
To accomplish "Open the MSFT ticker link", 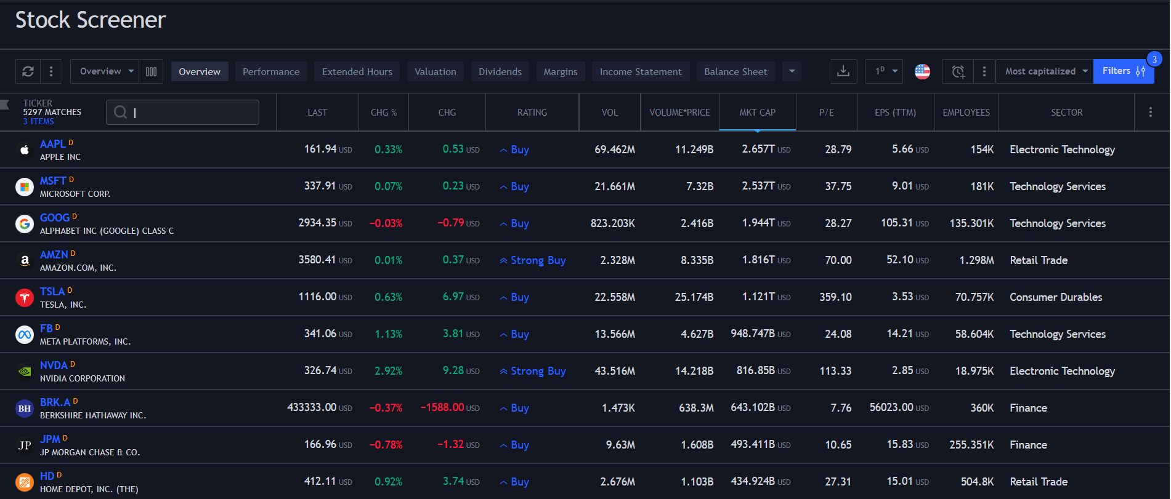I will (x=53, y=180).
